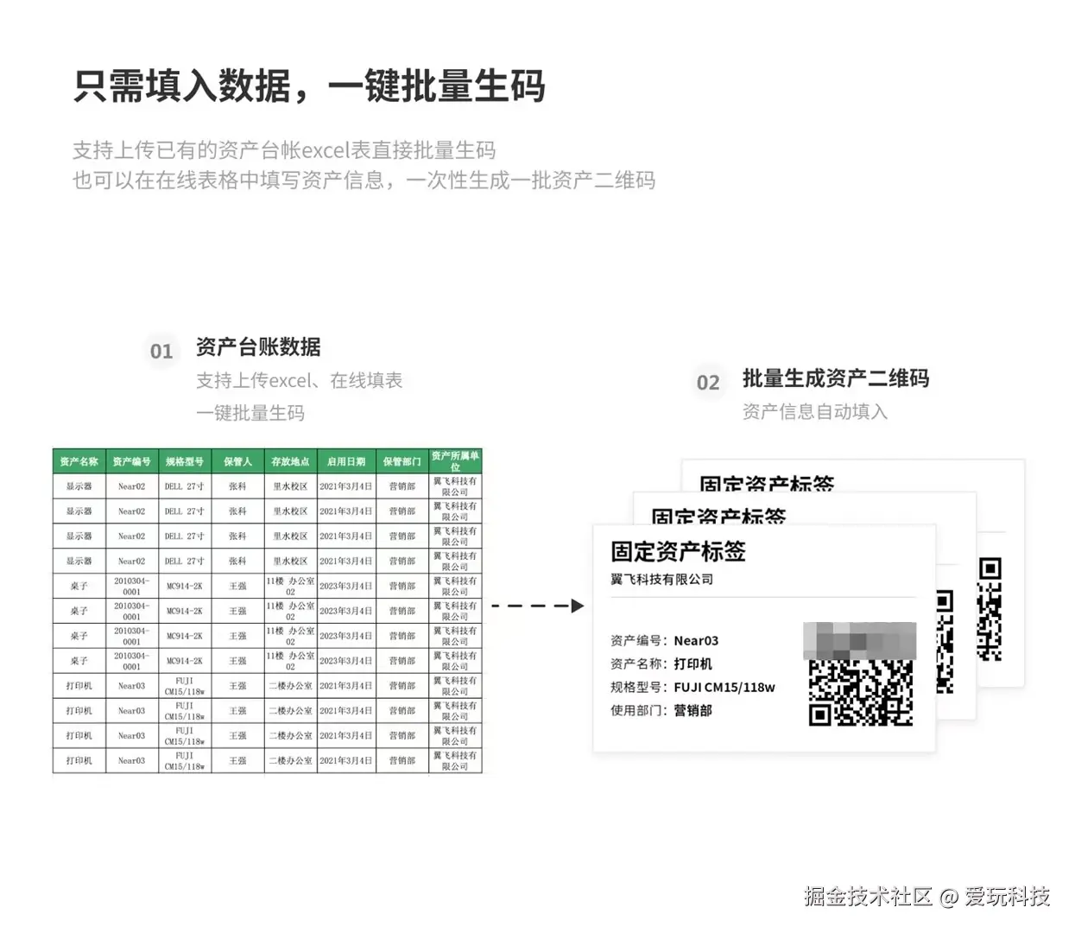Click the blurred image above the front QR code
1075x933 pixels.
(x=859, y=640)
